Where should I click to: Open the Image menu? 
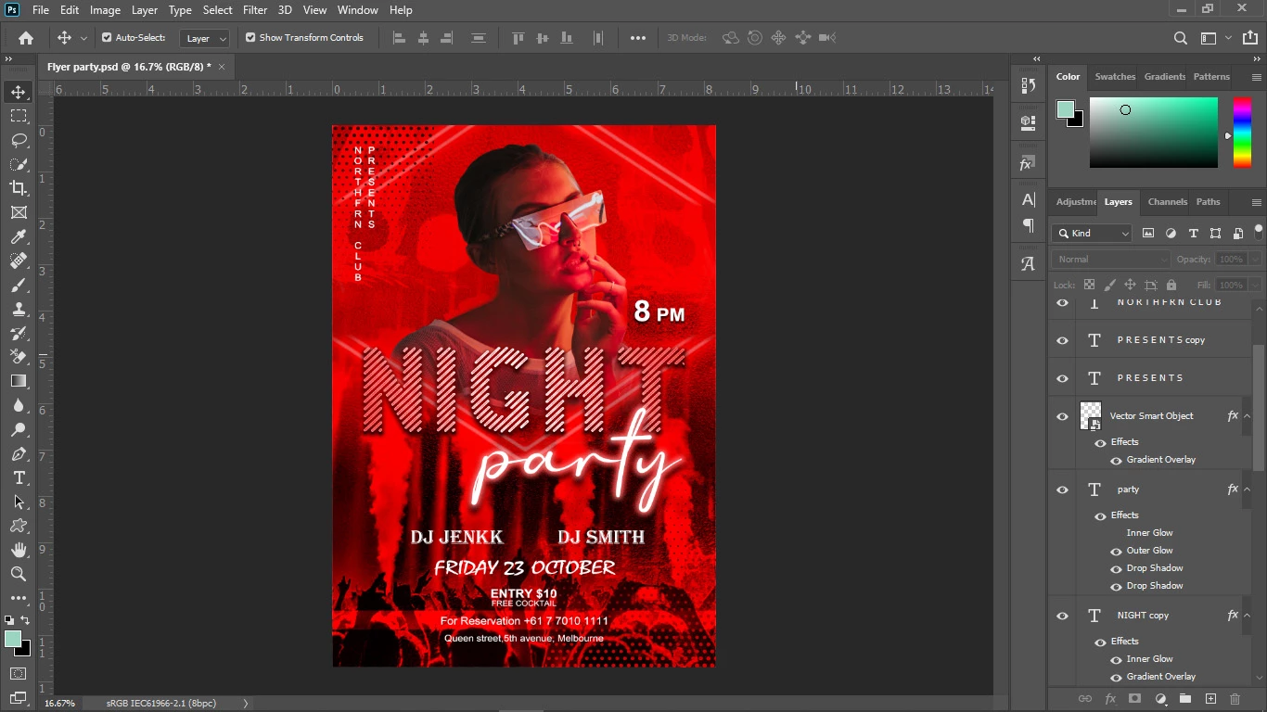coord(105,10)
